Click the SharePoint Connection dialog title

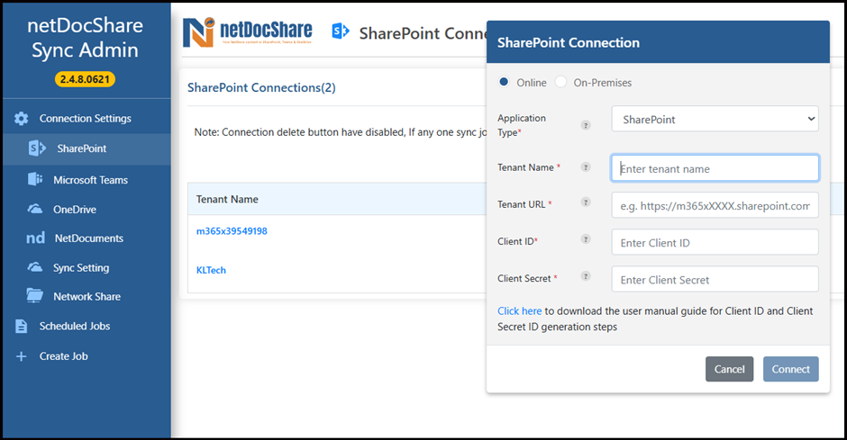[569, 42]
